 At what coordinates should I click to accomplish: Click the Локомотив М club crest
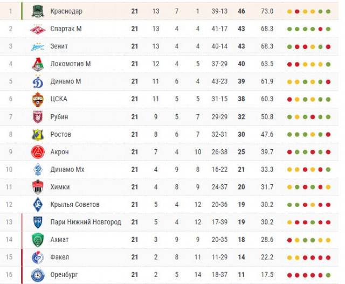click(x=37, y=64)
